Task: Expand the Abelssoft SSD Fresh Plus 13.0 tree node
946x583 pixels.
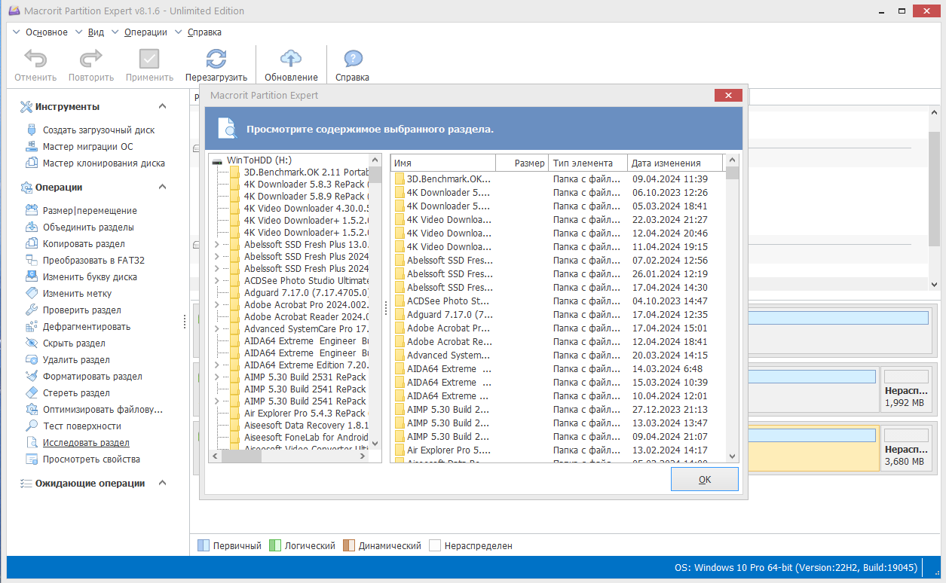Action: [217, 245]
